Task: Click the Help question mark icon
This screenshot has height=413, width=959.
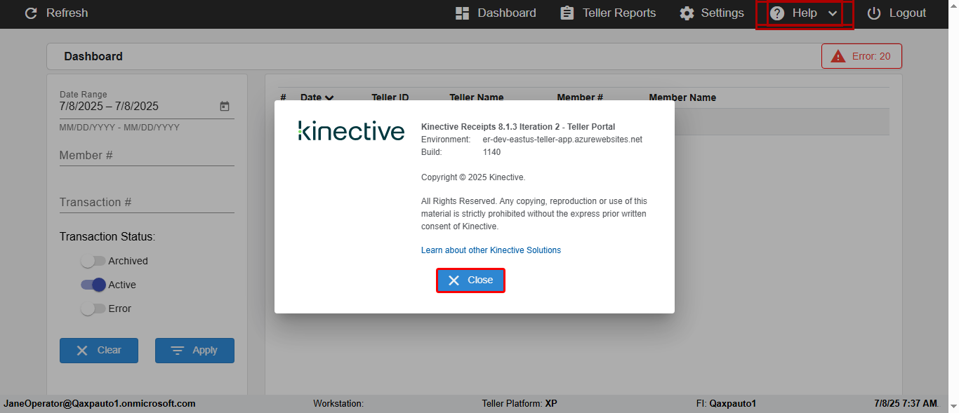Action: 776,13
